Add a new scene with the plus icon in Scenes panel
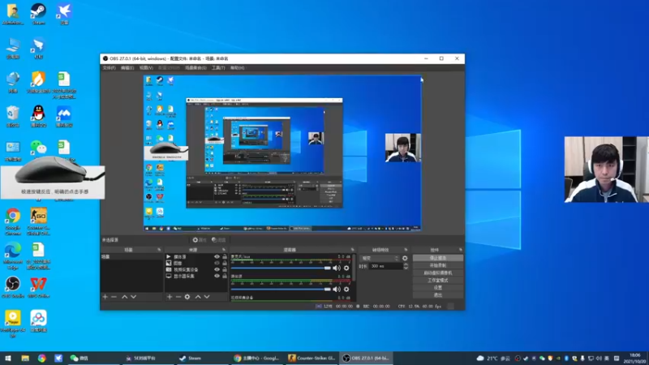This screenshot has height=365, width=649. [105, 297]
